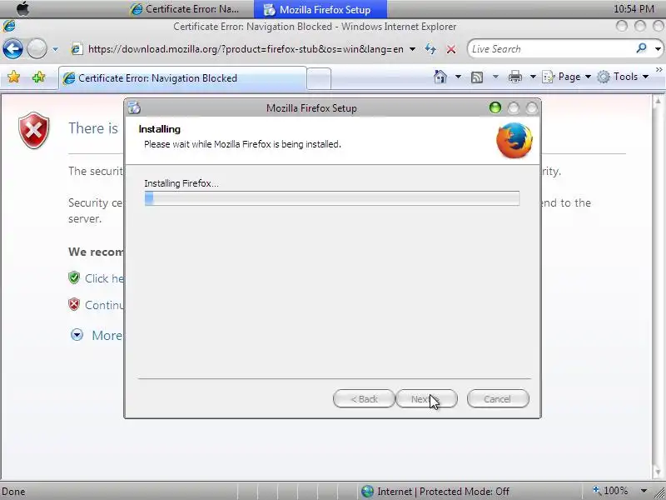Viewport: 666px width, 500px height.
Task: Click the Back button in setup
Action: click(x=364, y=399)
